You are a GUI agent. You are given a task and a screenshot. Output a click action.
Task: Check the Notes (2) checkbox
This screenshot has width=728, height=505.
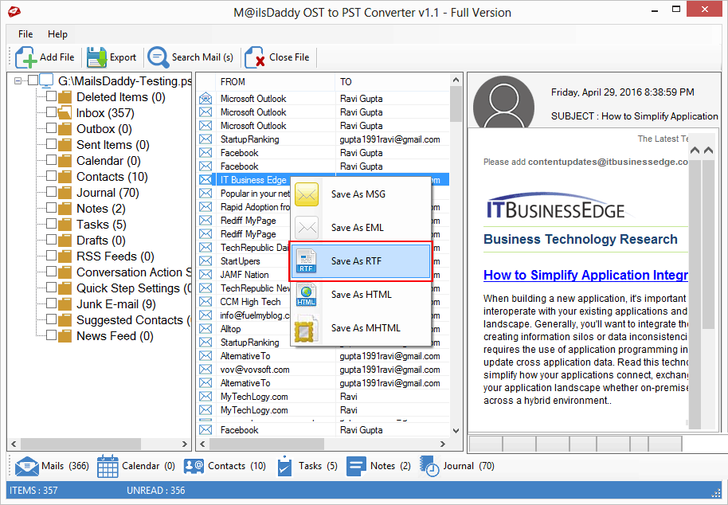(51, 207)
